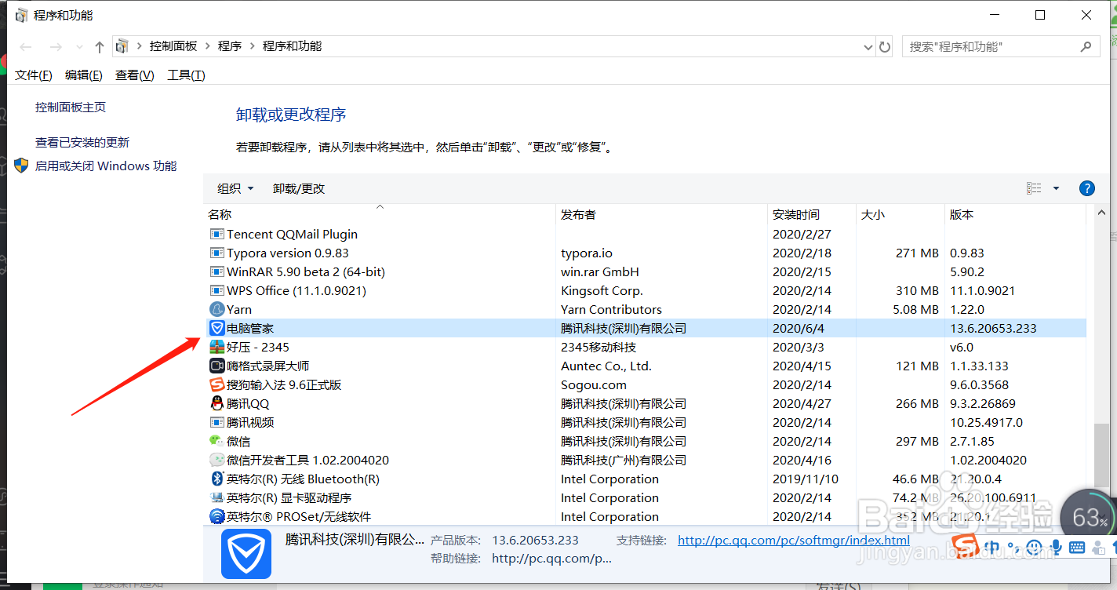
Task: Click the Forward navigation arrow
Action: coord(56,47)
